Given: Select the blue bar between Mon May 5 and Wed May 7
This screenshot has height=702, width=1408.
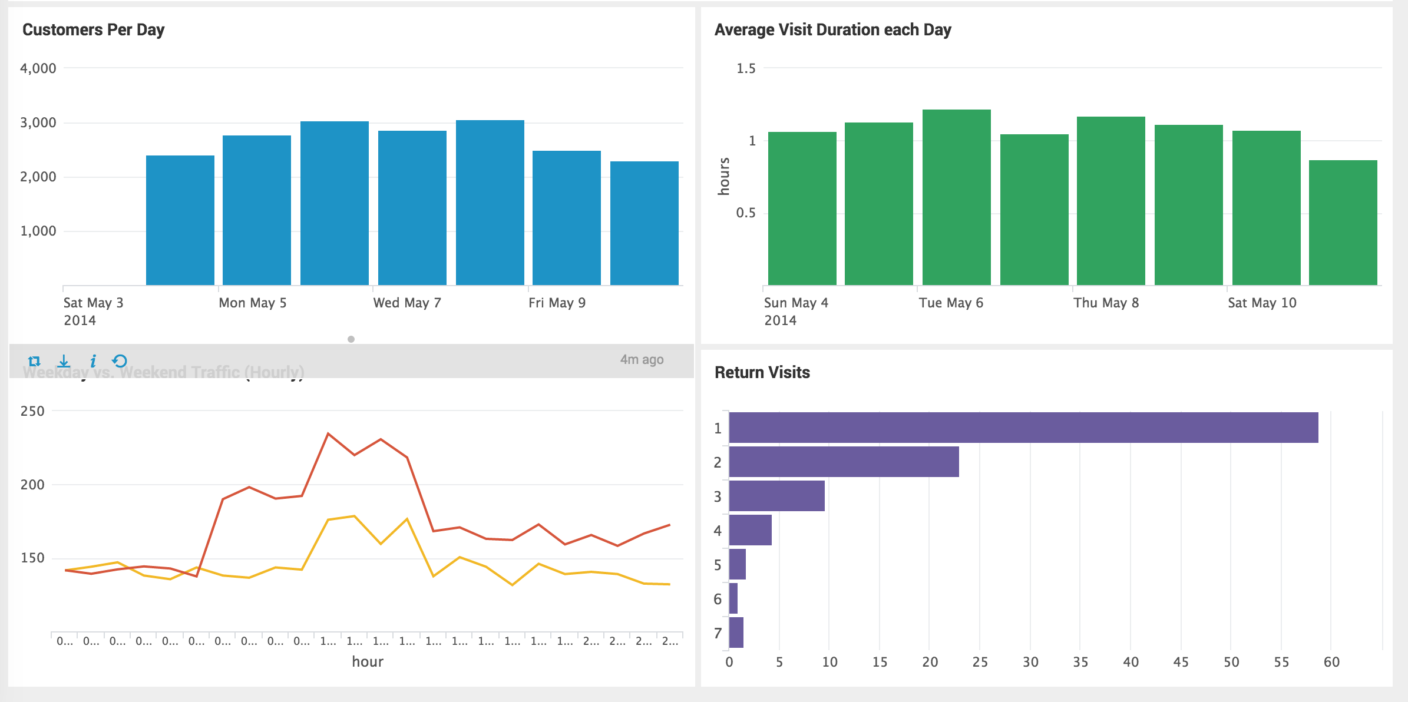Looking at the screenshot, I should [335, 203].
